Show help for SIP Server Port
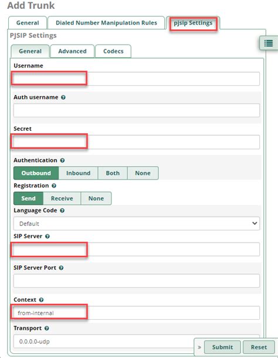 point(61,268)
